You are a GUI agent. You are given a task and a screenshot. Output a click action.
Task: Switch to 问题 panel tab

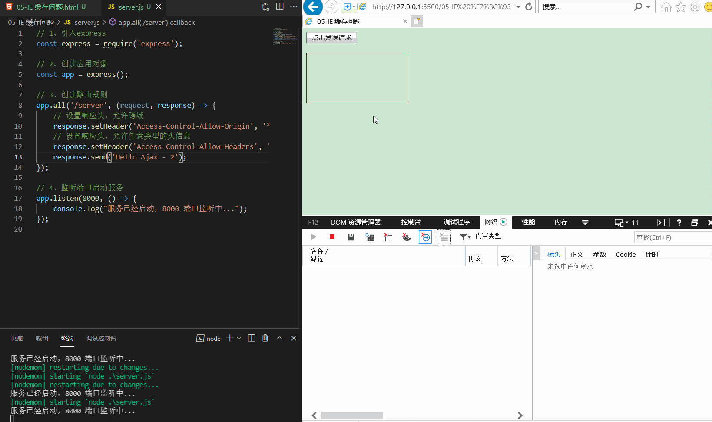tap(17, 338)
